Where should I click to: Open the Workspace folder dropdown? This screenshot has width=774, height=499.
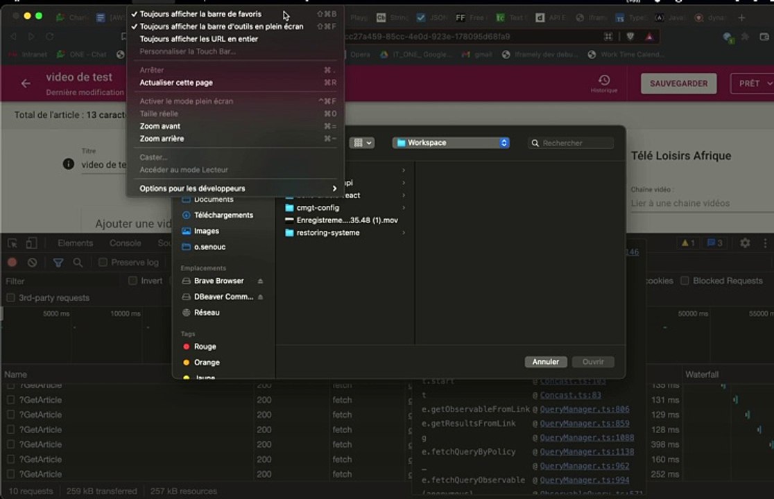[x=452, y=143]
